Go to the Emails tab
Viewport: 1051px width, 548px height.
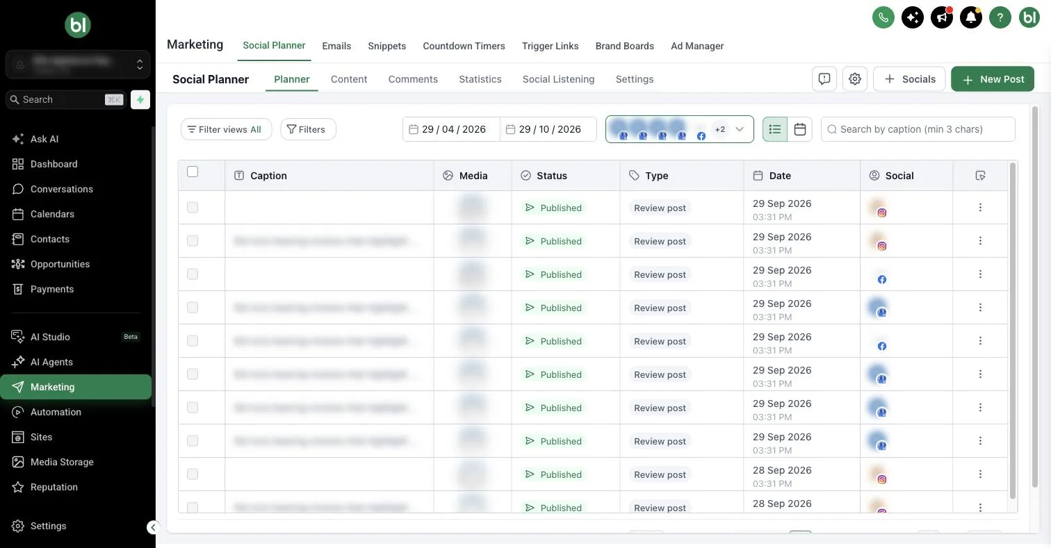(336, 46)
